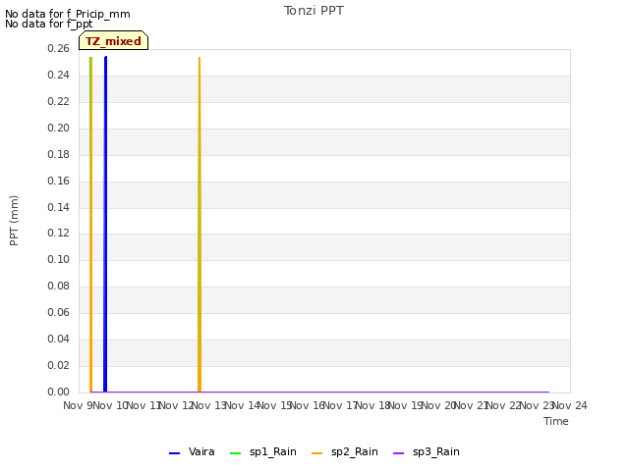Toggle the sp1_Rain legend entry
This screenshot has height=471, width=629.
point(263,451)
